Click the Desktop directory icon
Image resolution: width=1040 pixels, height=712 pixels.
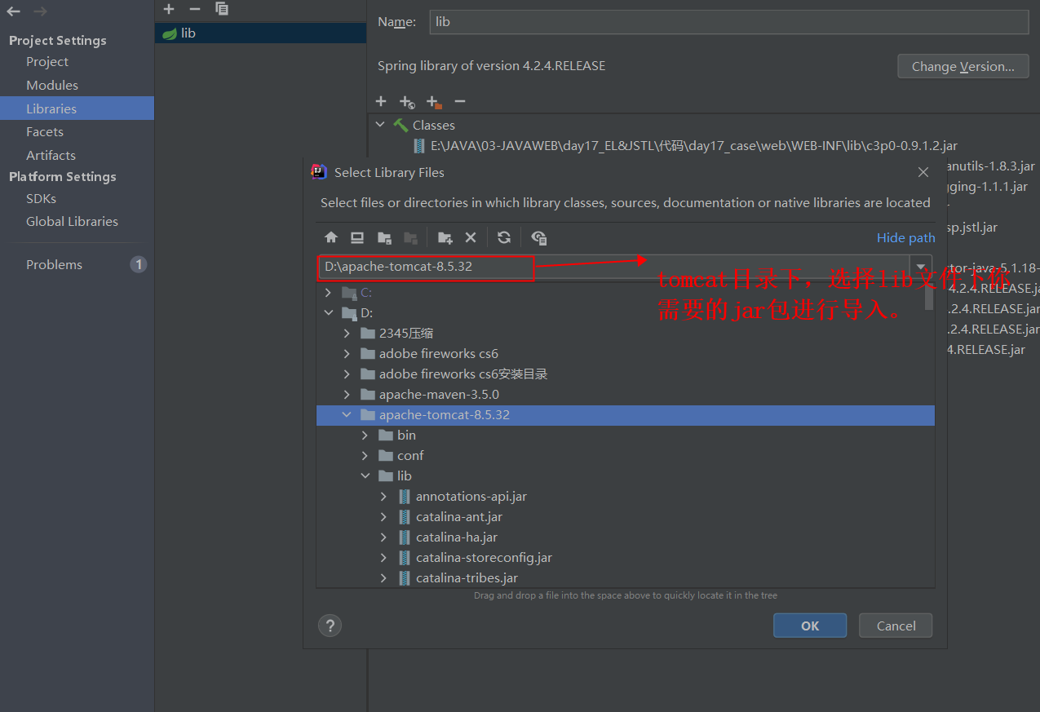pyautogui.click(x=357, y=237)
